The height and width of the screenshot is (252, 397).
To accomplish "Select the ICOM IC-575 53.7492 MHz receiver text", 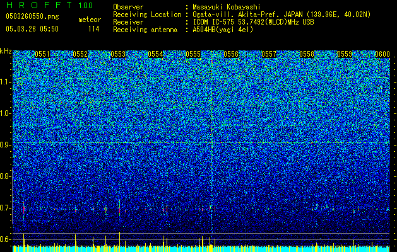I will [253, 22].
